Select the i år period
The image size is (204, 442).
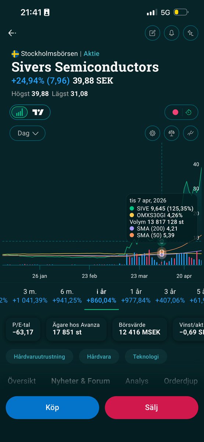point(101,296)
